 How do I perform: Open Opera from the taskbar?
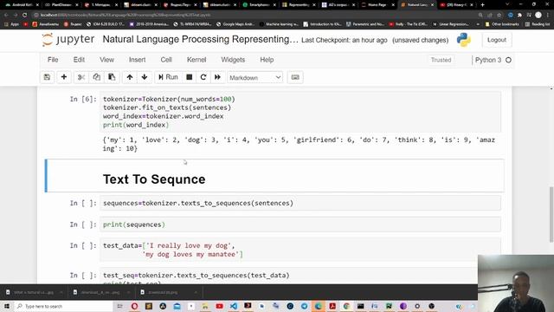pos(135,306)
